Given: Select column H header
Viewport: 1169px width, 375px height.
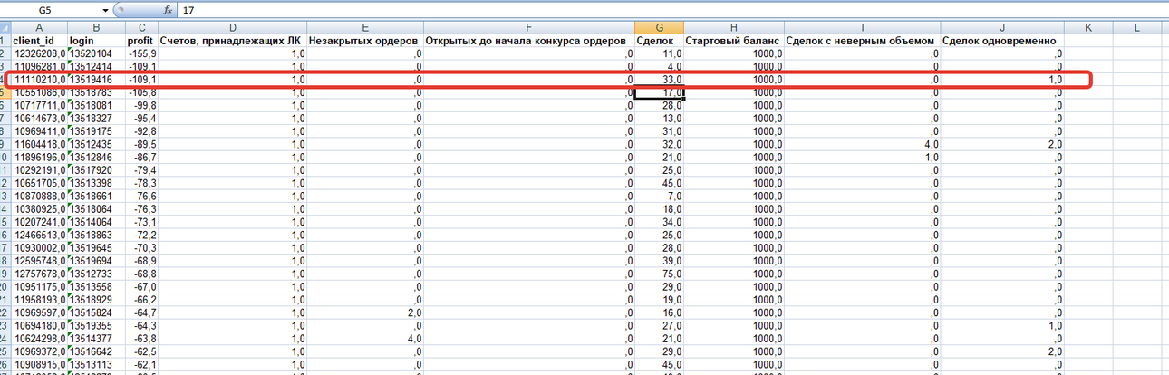Looking at the screenshot, I should tap(733, 28).
